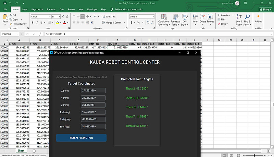Click the vertical scrollbar down arrow

272,147
